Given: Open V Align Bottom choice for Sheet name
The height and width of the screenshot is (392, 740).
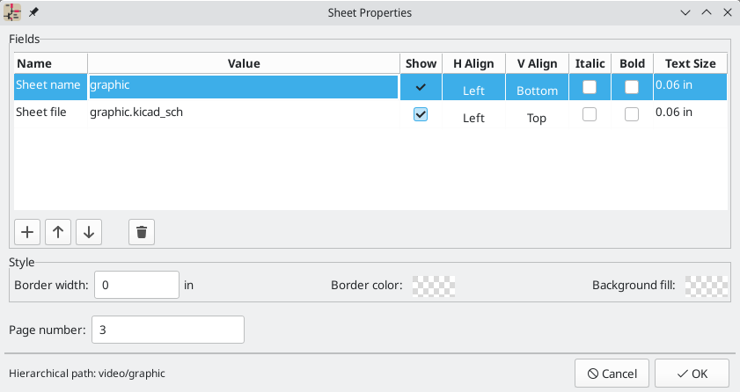Looking at the screenshot, I should click(x=537, y=87).
